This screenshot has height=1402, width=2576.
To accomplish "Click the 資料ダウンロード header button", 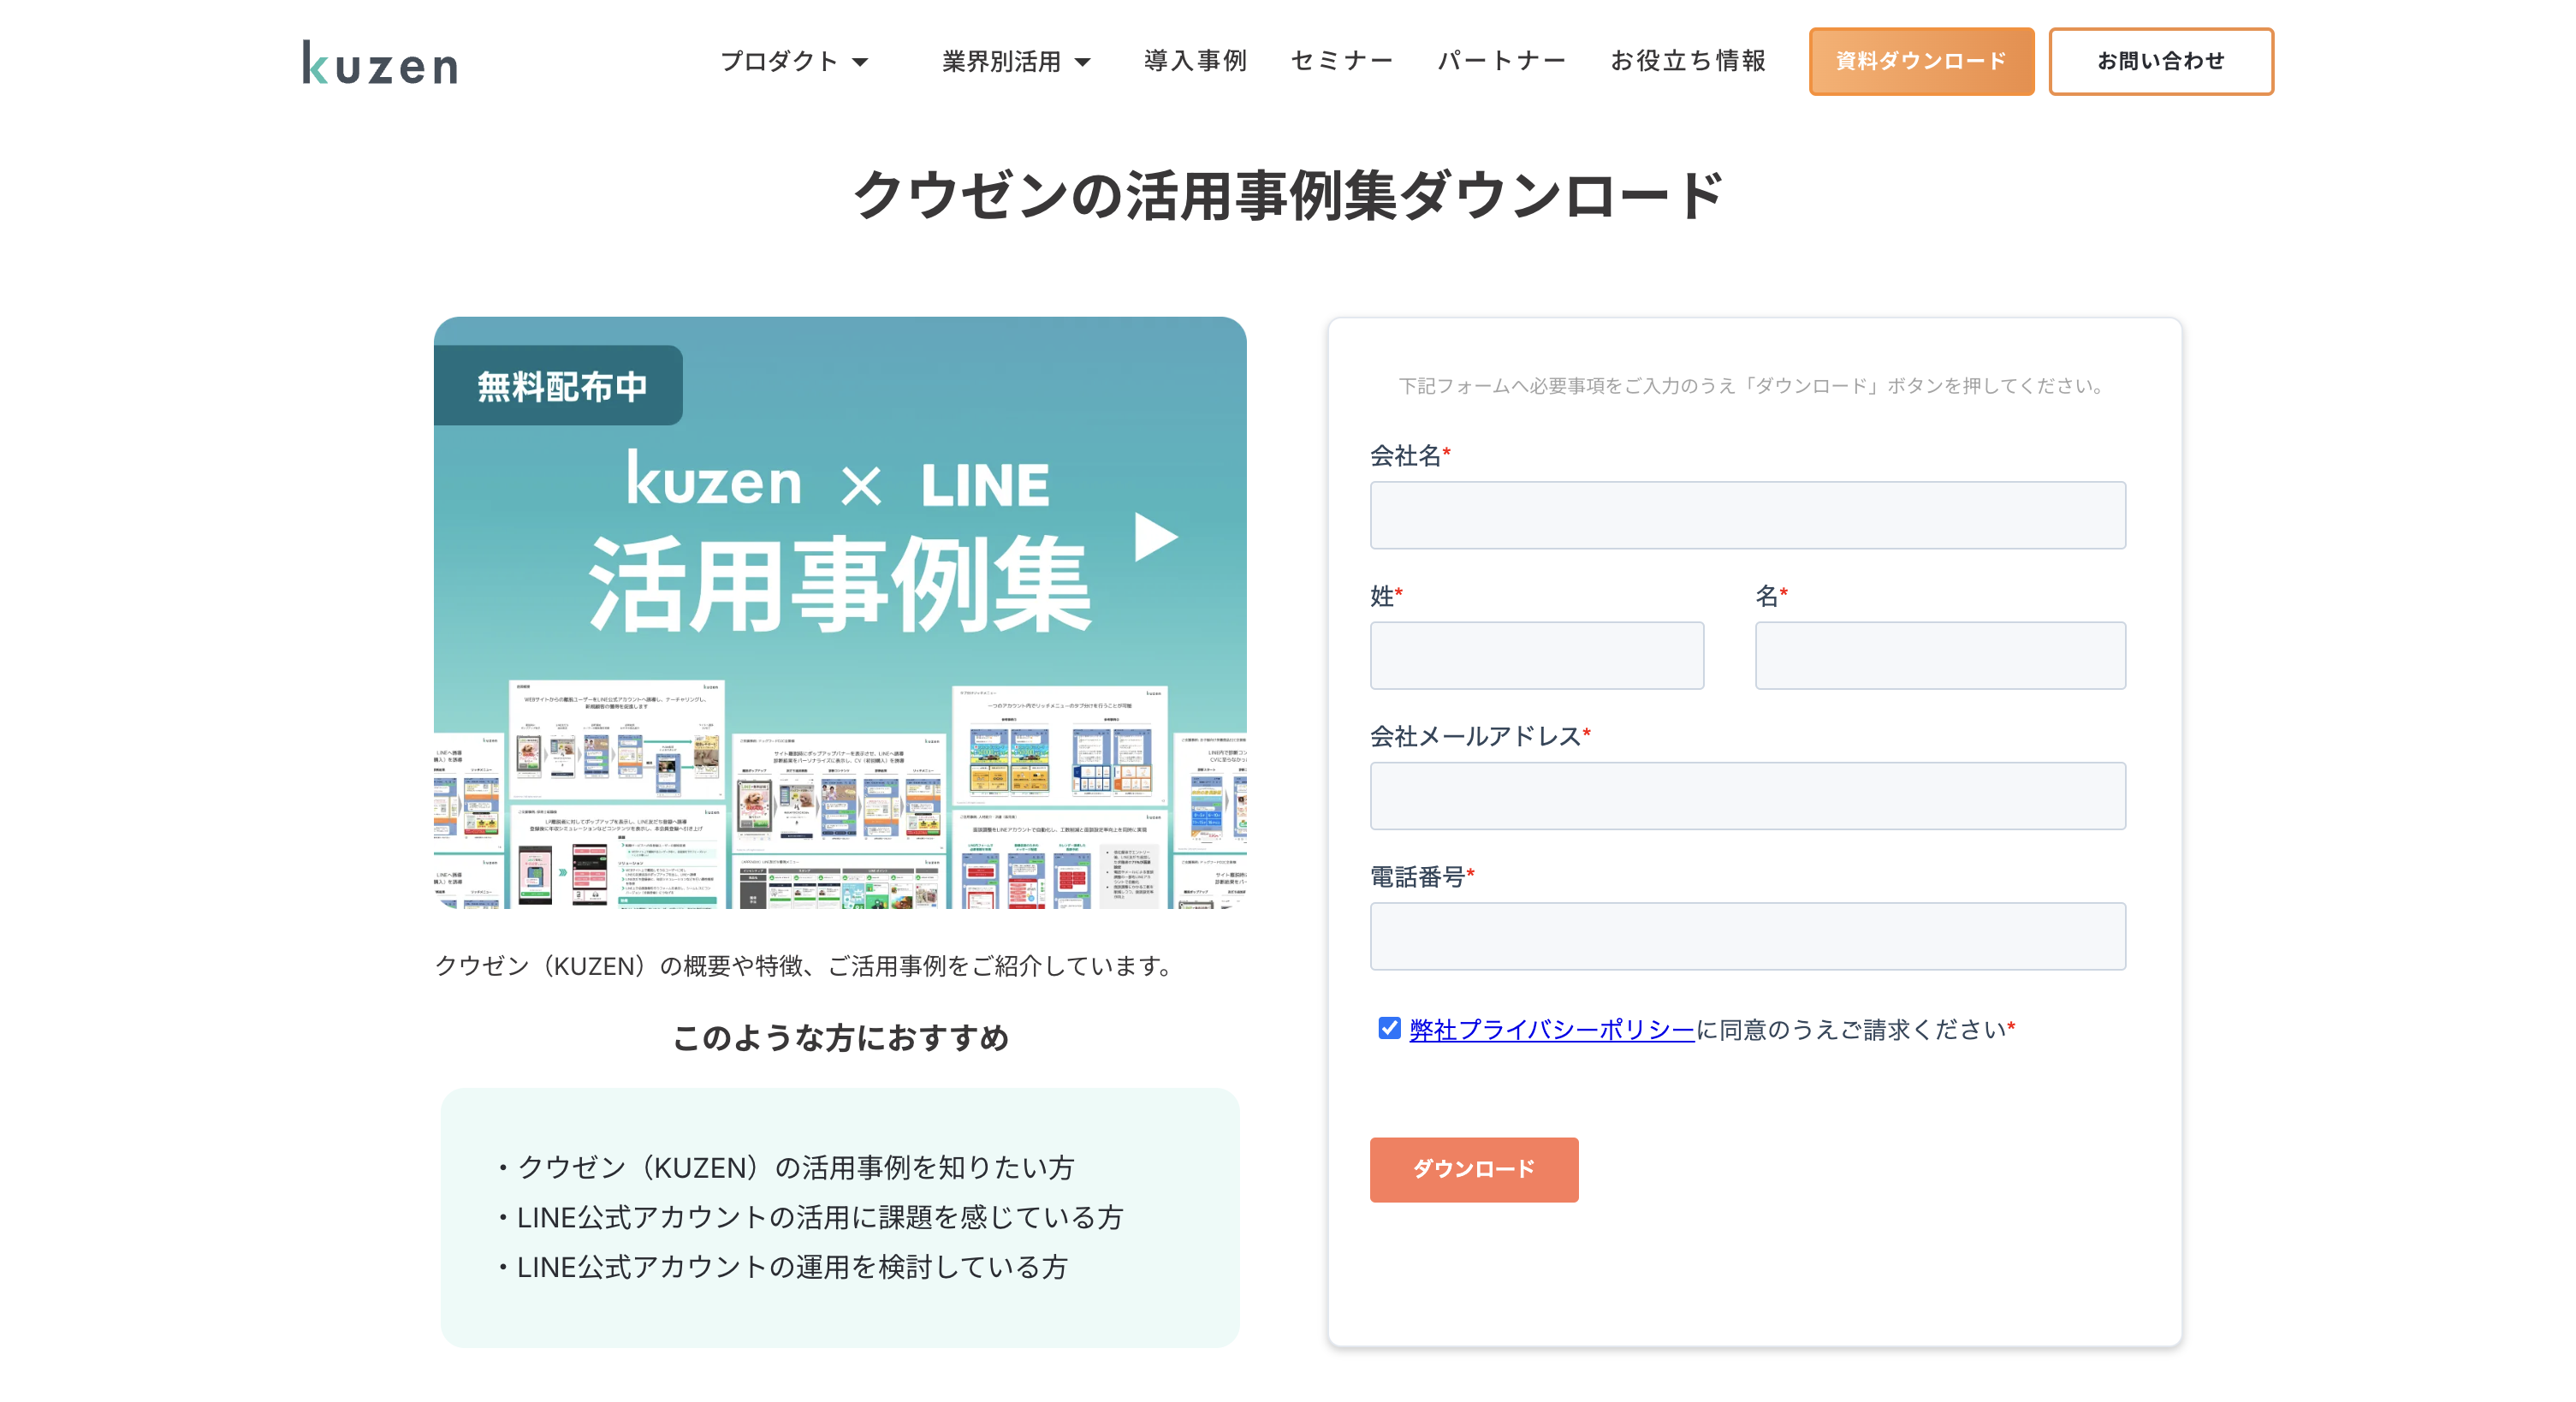I will tap(1921, 61).
